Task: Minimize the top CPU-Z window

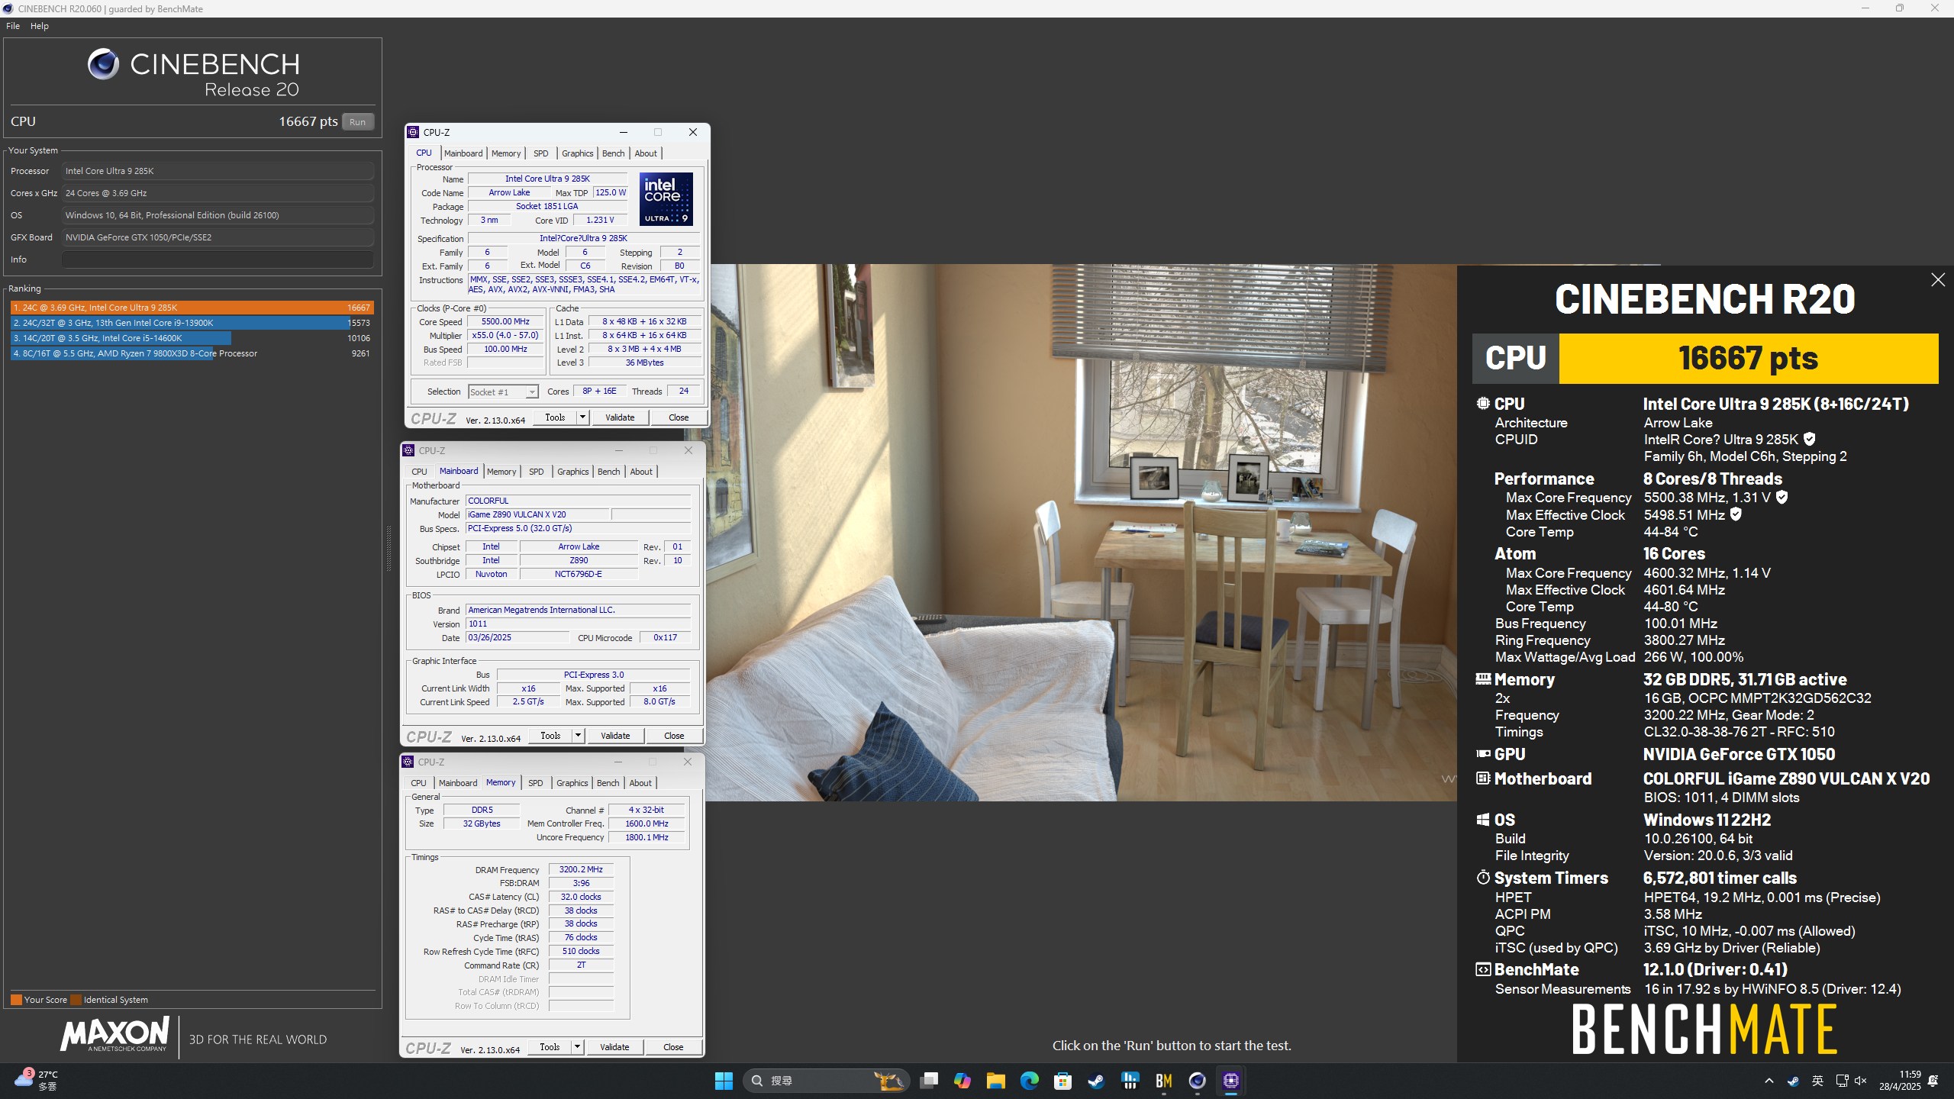Action: (x=623, y=132)
